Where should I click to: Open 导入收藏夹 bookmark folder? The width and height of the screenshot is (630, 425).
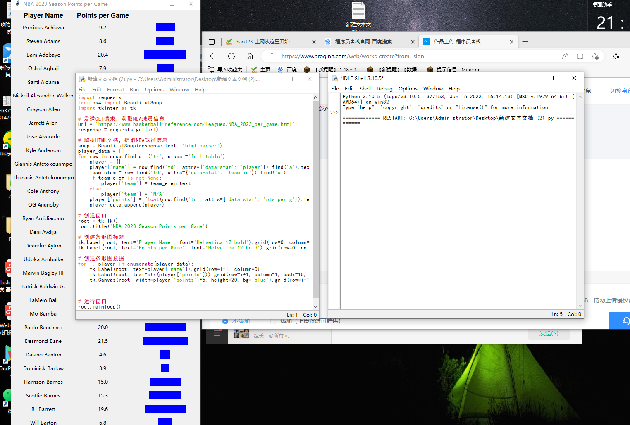coord(225,69)
